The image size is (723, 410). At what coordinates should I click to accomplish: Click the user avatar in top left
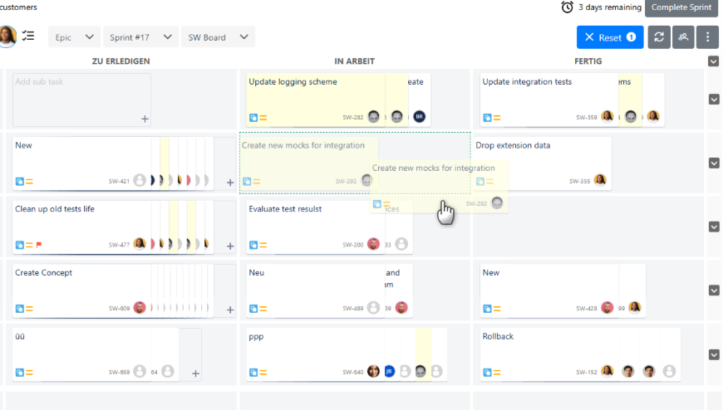coord(7,36)
